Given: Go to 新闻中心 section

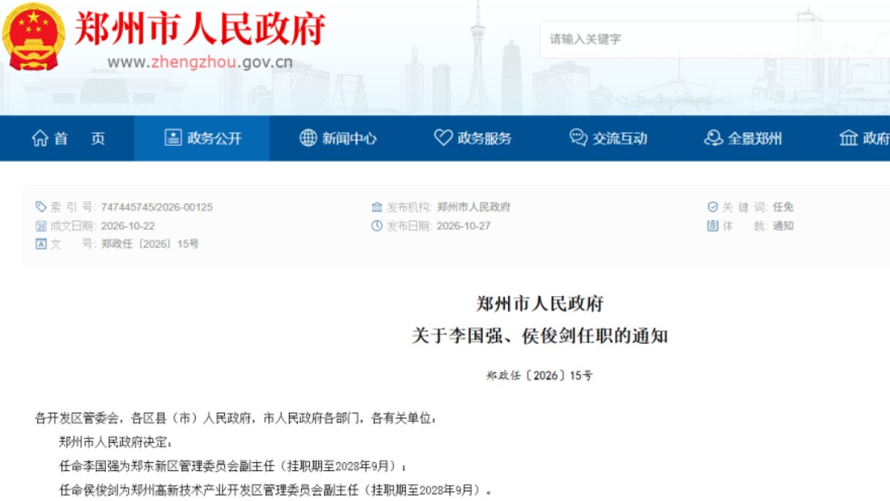Looking at the screenshot, I should (x=337, y=138).
